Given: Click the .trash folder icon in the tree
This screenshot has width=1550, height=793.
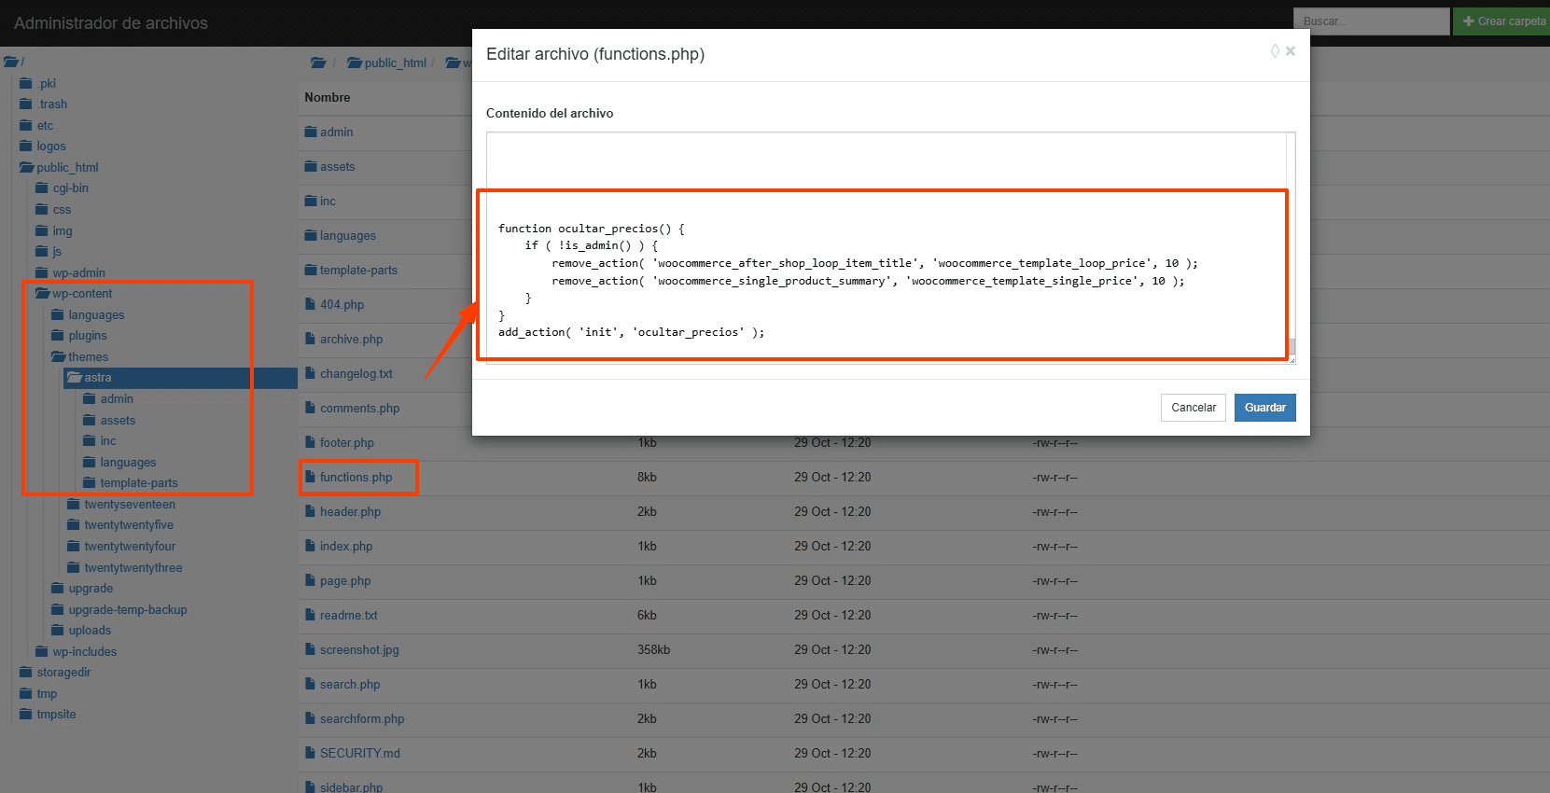Looking at the screenshot, I should click(x=26, y=104).
